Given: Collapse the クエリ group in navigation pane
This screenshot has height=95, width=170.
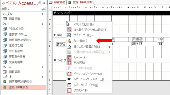Looking at the screenshot, I should 42,24.
